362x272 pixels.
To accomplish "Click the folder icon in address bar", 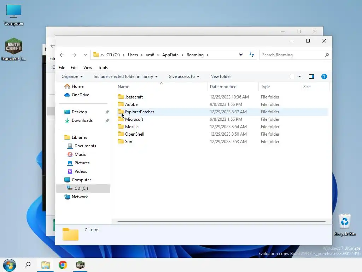I will click(x=96, y=55).
